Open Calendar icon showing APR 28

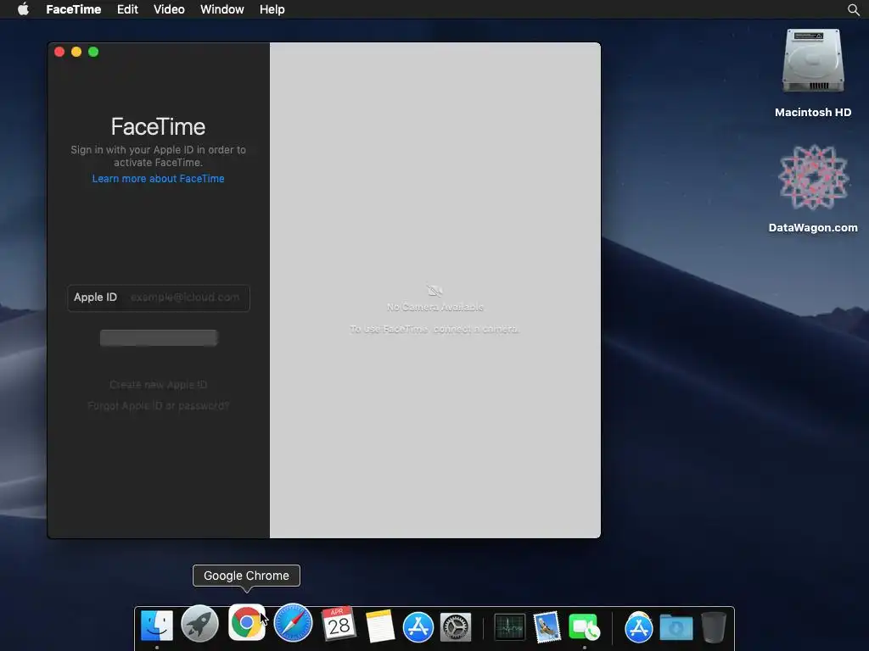(x=339, y=624)
